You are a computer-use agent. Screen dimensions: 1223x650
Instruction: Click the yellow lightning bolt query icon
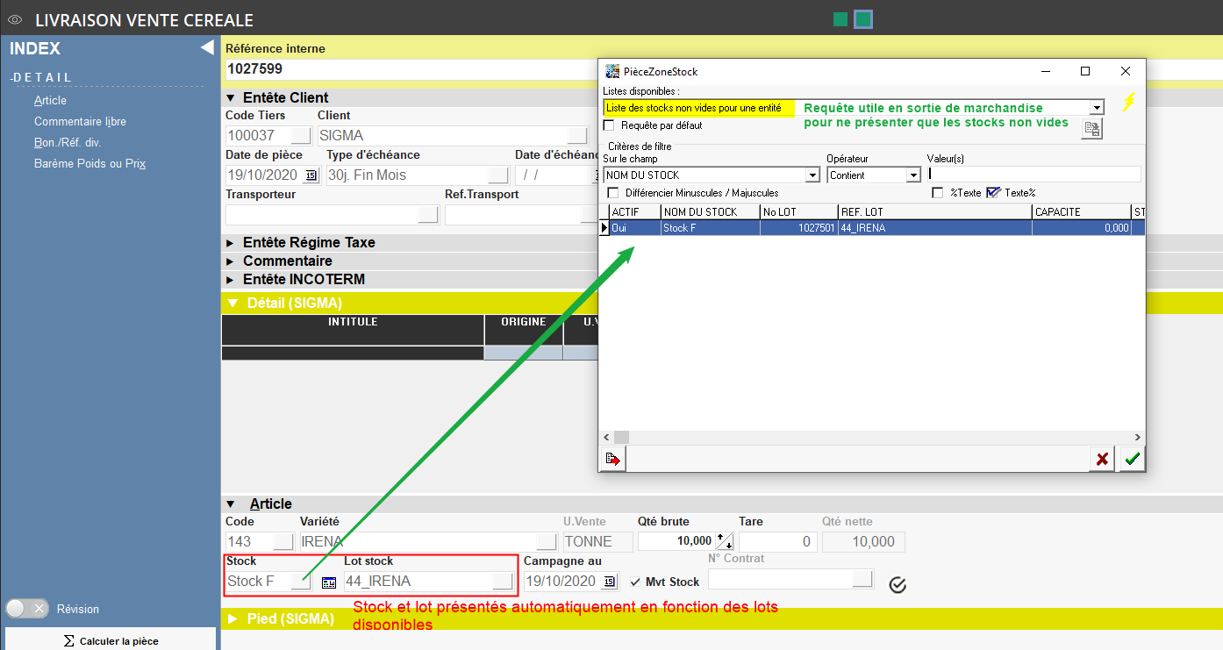pos(1129,102)
